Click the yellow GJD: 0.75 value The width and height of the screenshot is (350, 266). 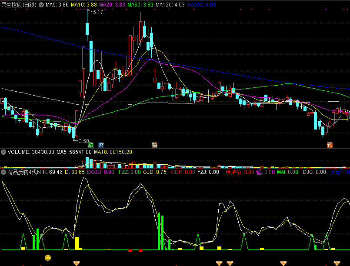[x=155, y=172]
